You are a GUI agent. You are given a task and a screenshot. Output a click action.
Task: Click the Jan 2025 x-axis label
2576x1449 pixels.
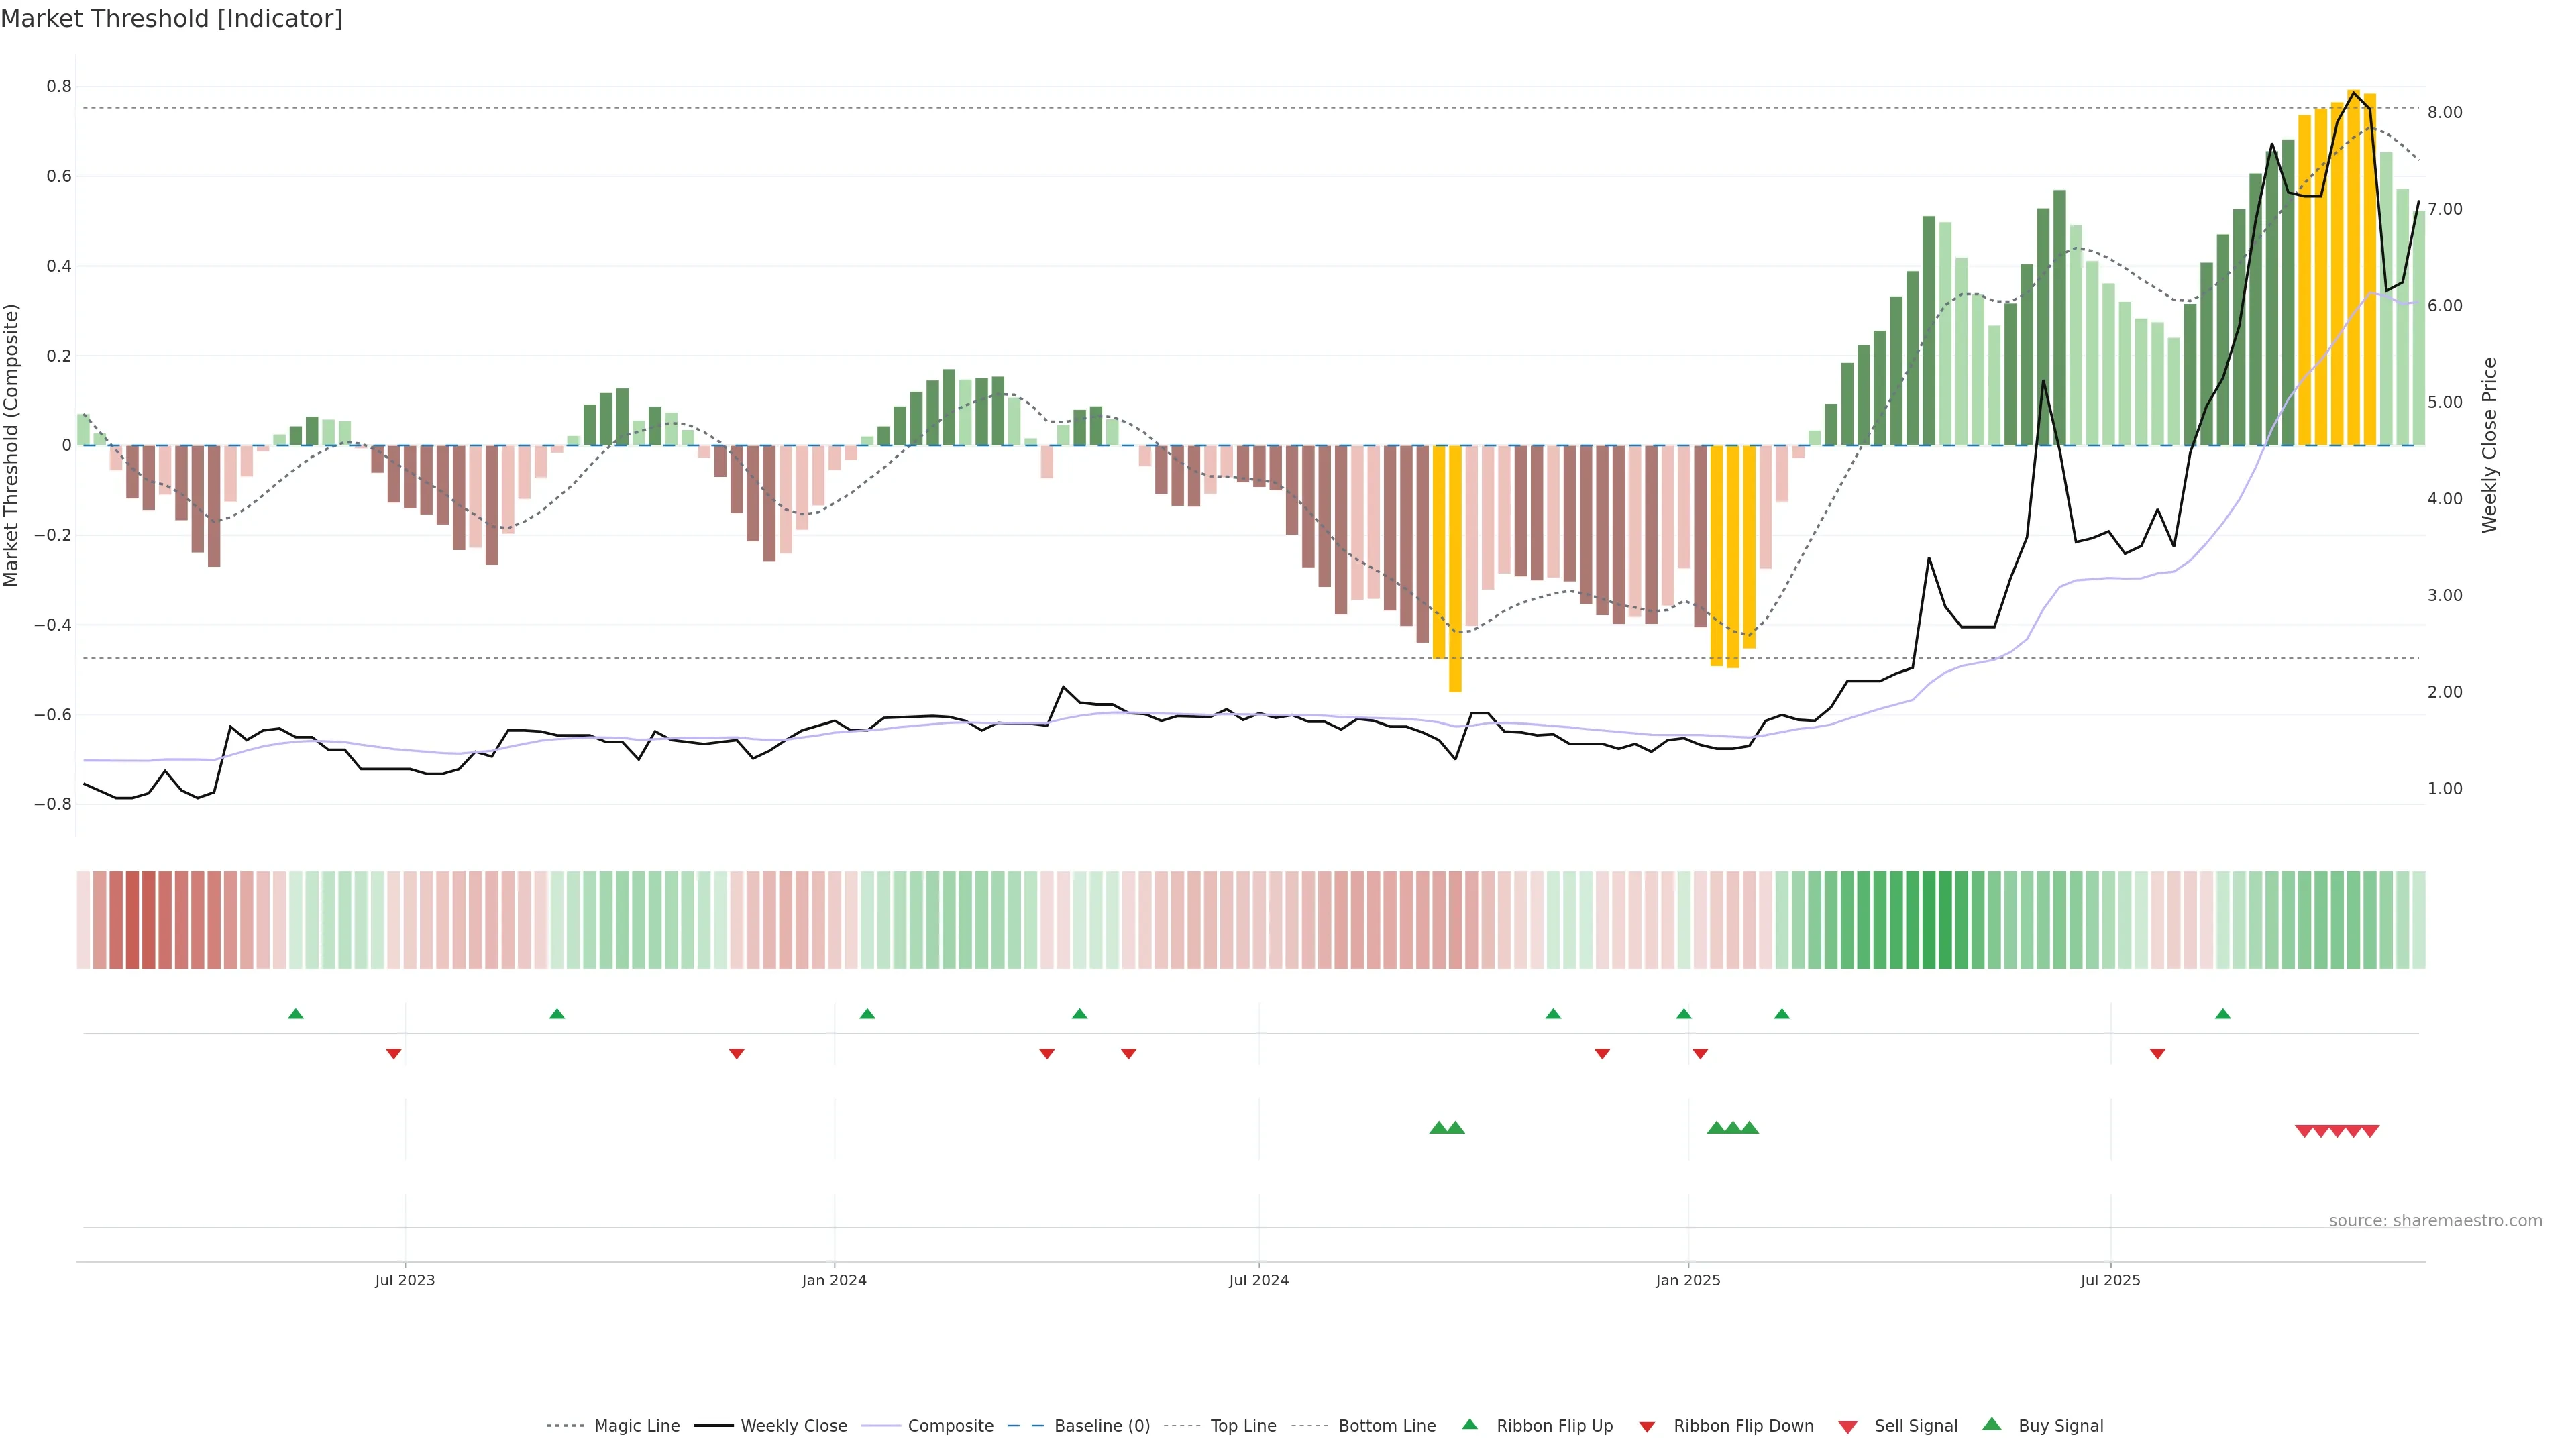pos(1688,1280)
